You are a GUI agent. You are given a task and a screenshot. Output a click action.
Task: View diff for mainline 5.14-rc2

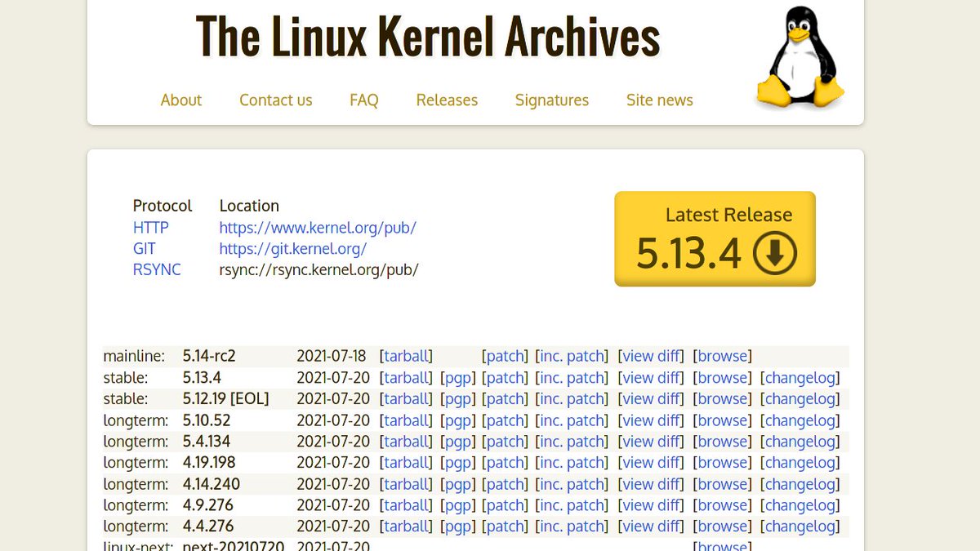652,357
